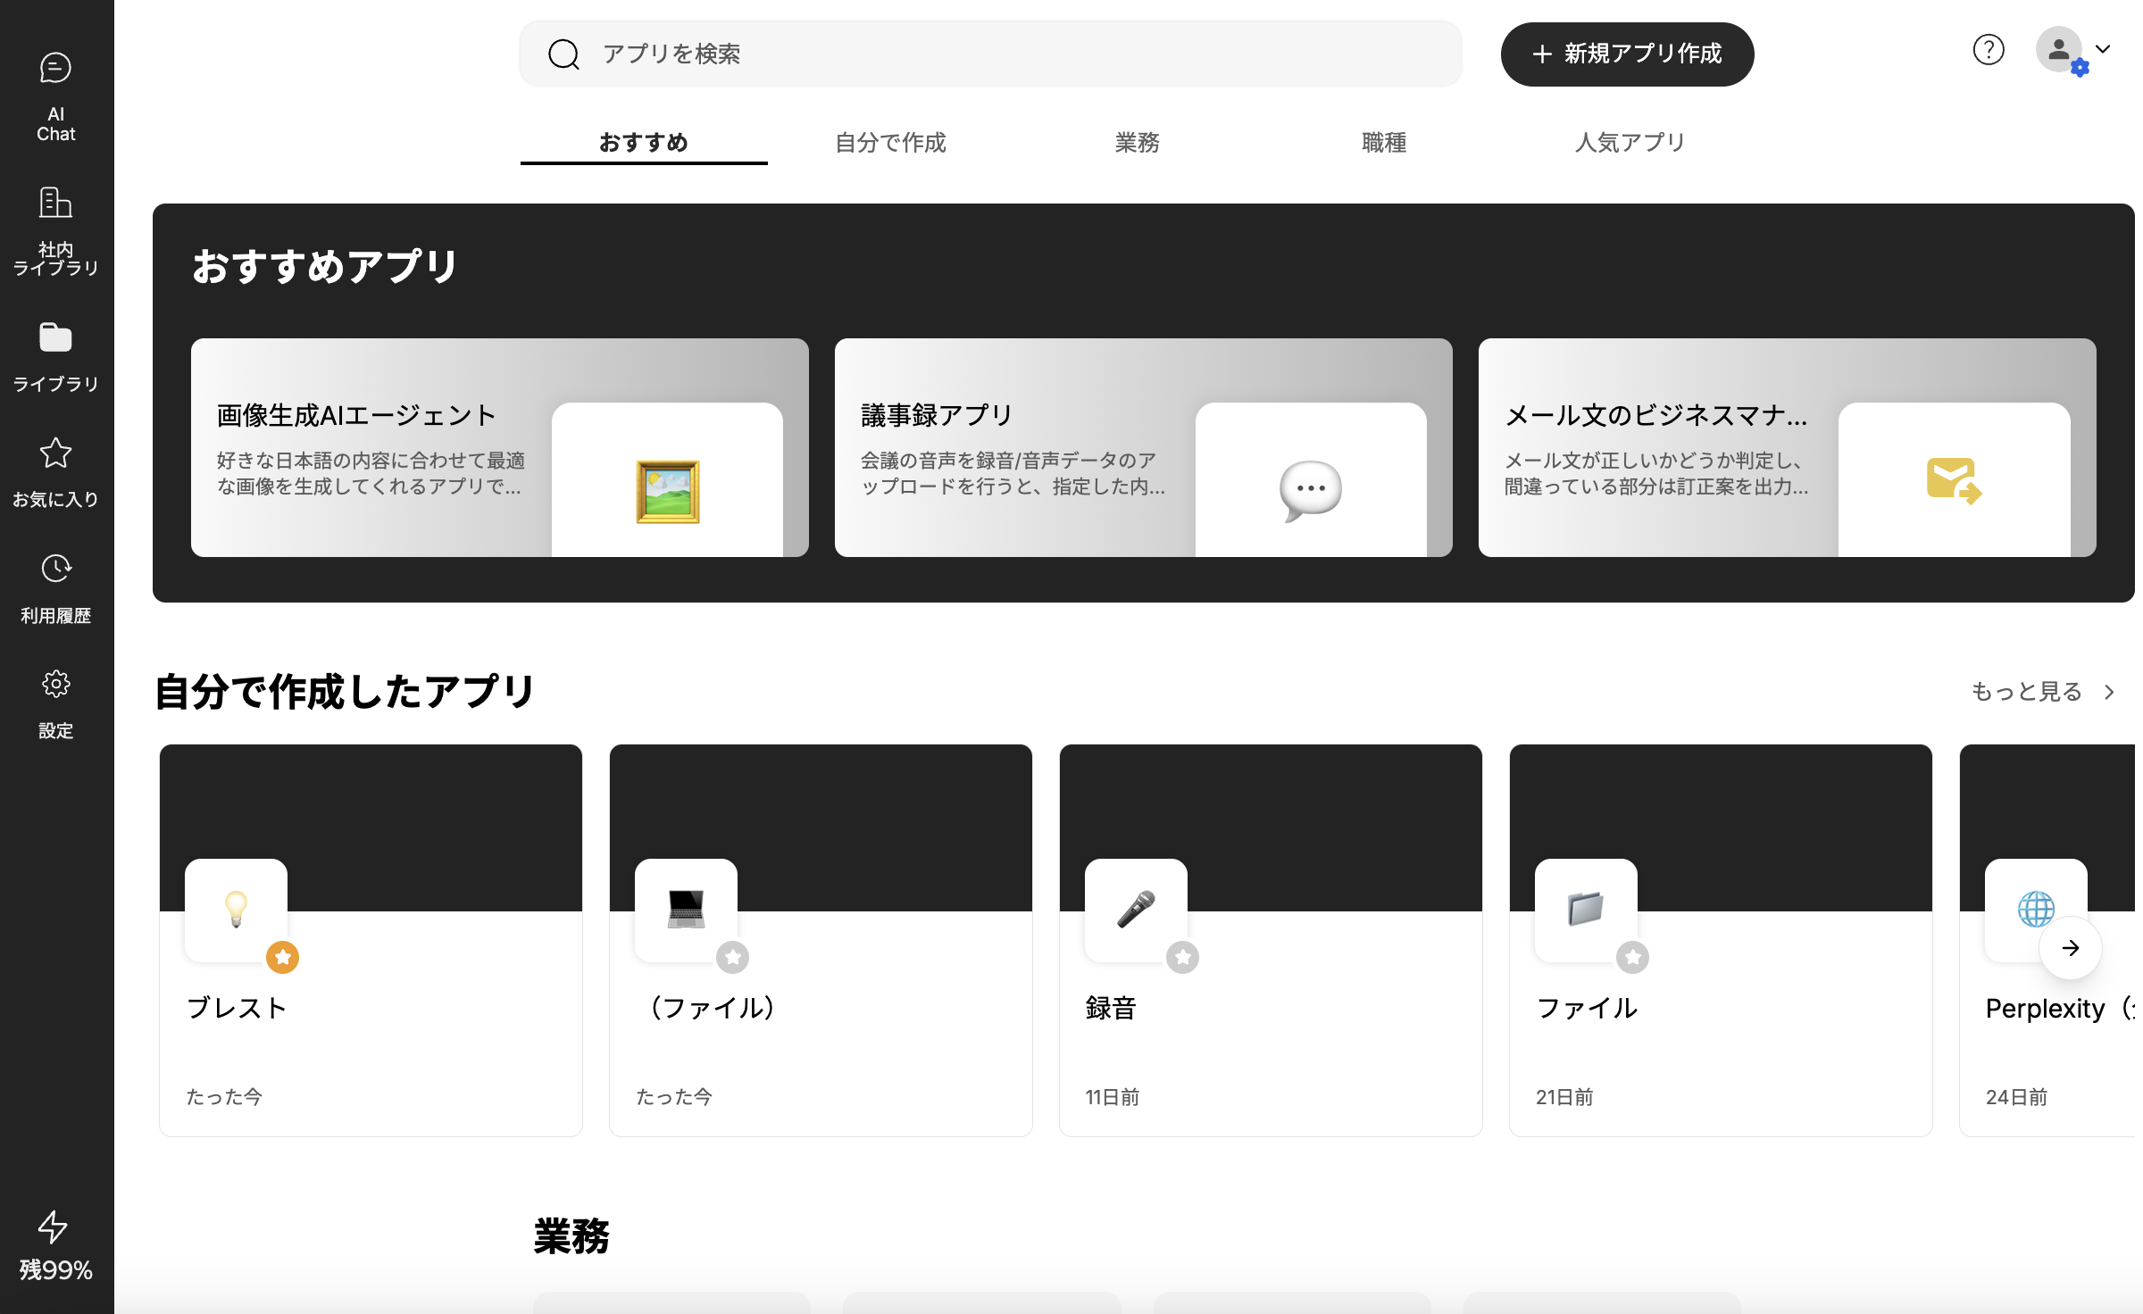The height and width of the screenshot is (1314, 2143).
Task: Open 社内ライブラリ building icon
Action: [x=55, y=204]
